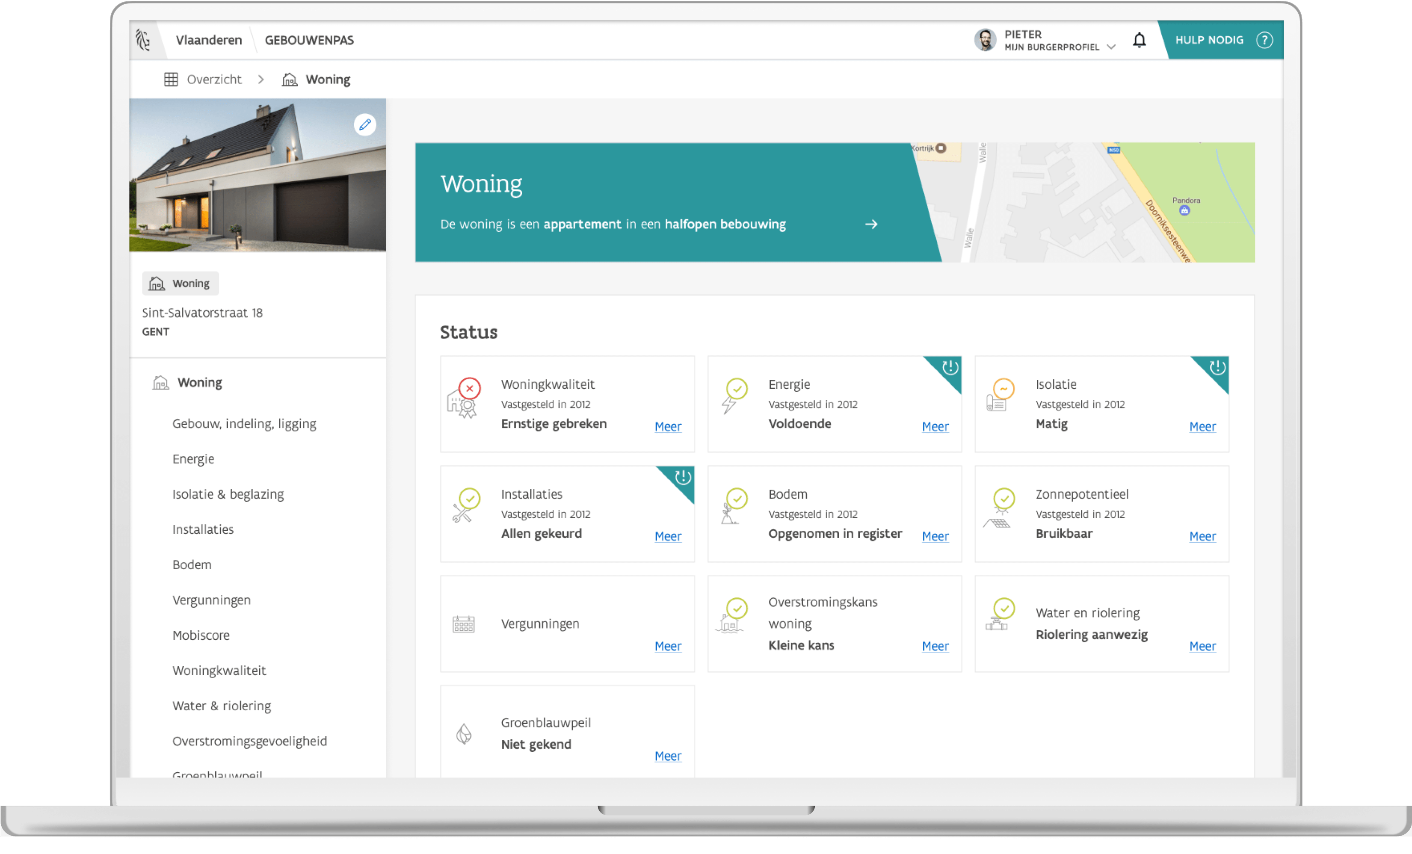Viewport: 1412px width, 854px height.
Task: Expand Mijn Burgerprofiel dropdown chevron
Action: [x=1111, y=47]
